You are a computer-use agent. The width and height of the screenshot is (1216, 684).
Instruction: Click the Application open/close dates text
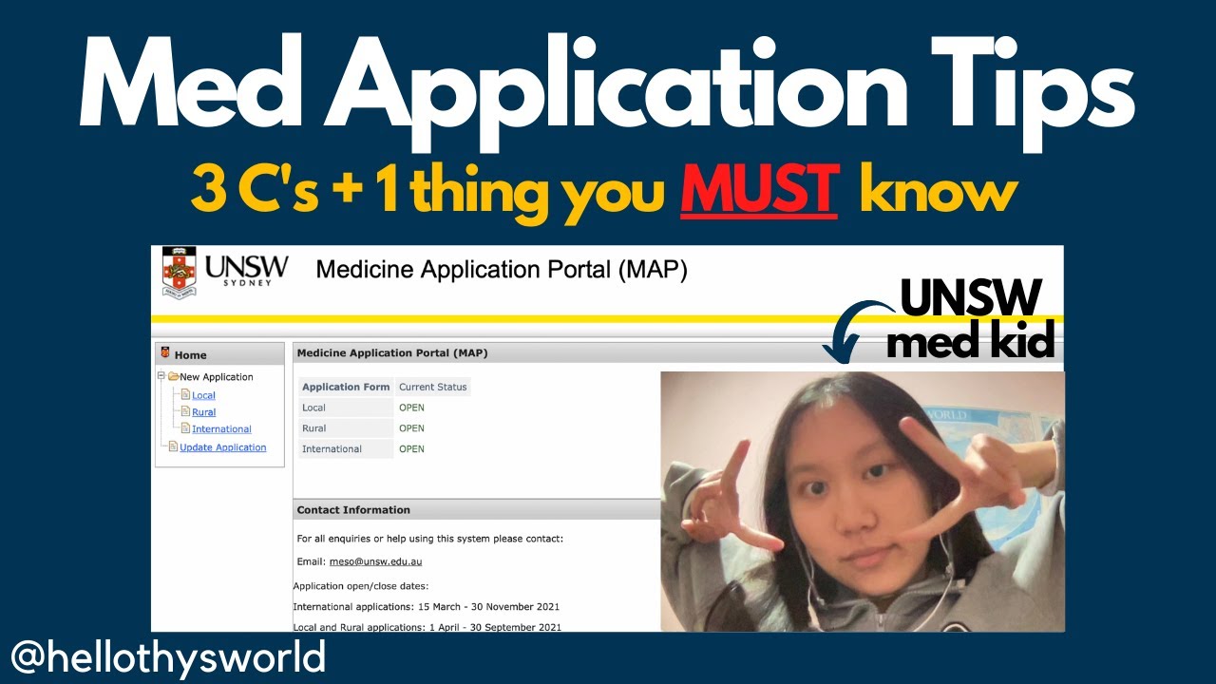pos(360,586)
